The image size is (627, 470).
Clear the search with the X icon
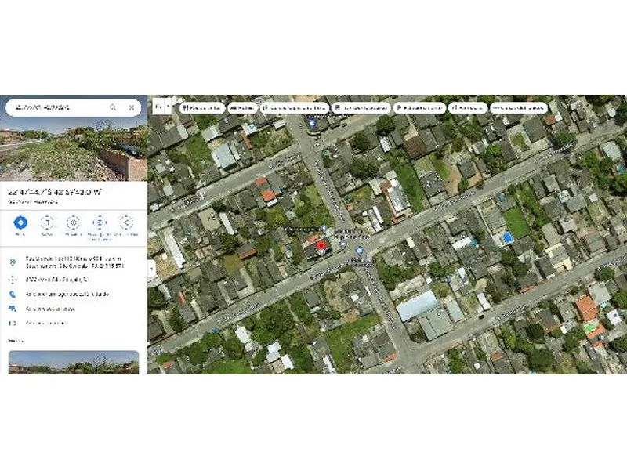tap(132, 107)
